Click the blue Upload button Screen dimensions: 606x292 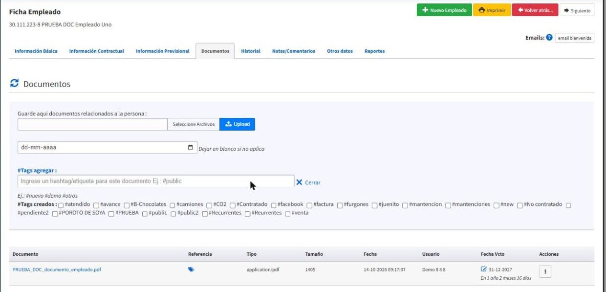click(x=238, y=124)
